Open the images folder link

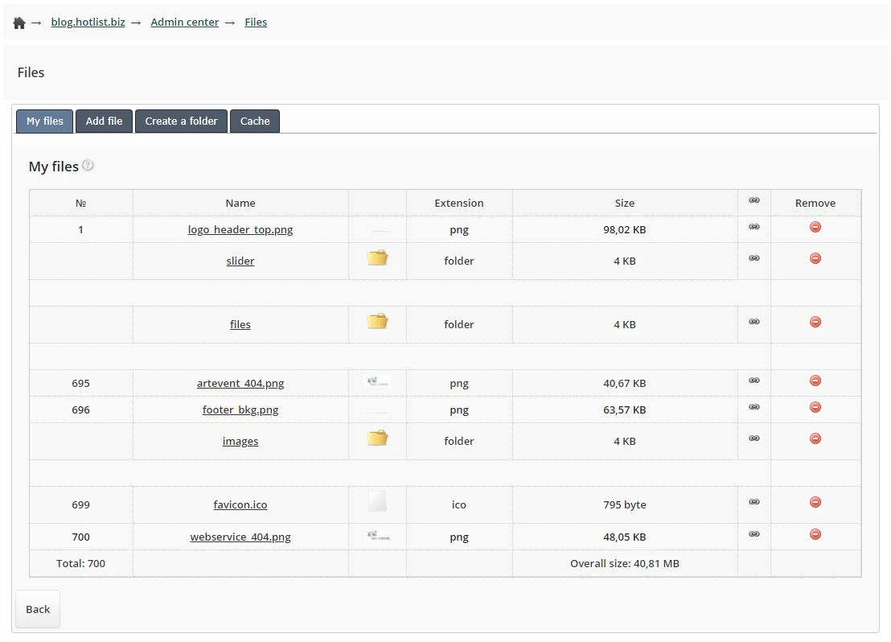pos(240,441)
